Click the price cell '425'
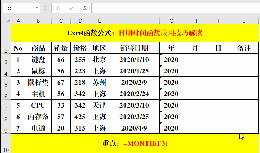 point(80,117)
